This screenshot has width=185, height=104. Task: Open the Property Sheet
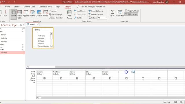[132, 11]
